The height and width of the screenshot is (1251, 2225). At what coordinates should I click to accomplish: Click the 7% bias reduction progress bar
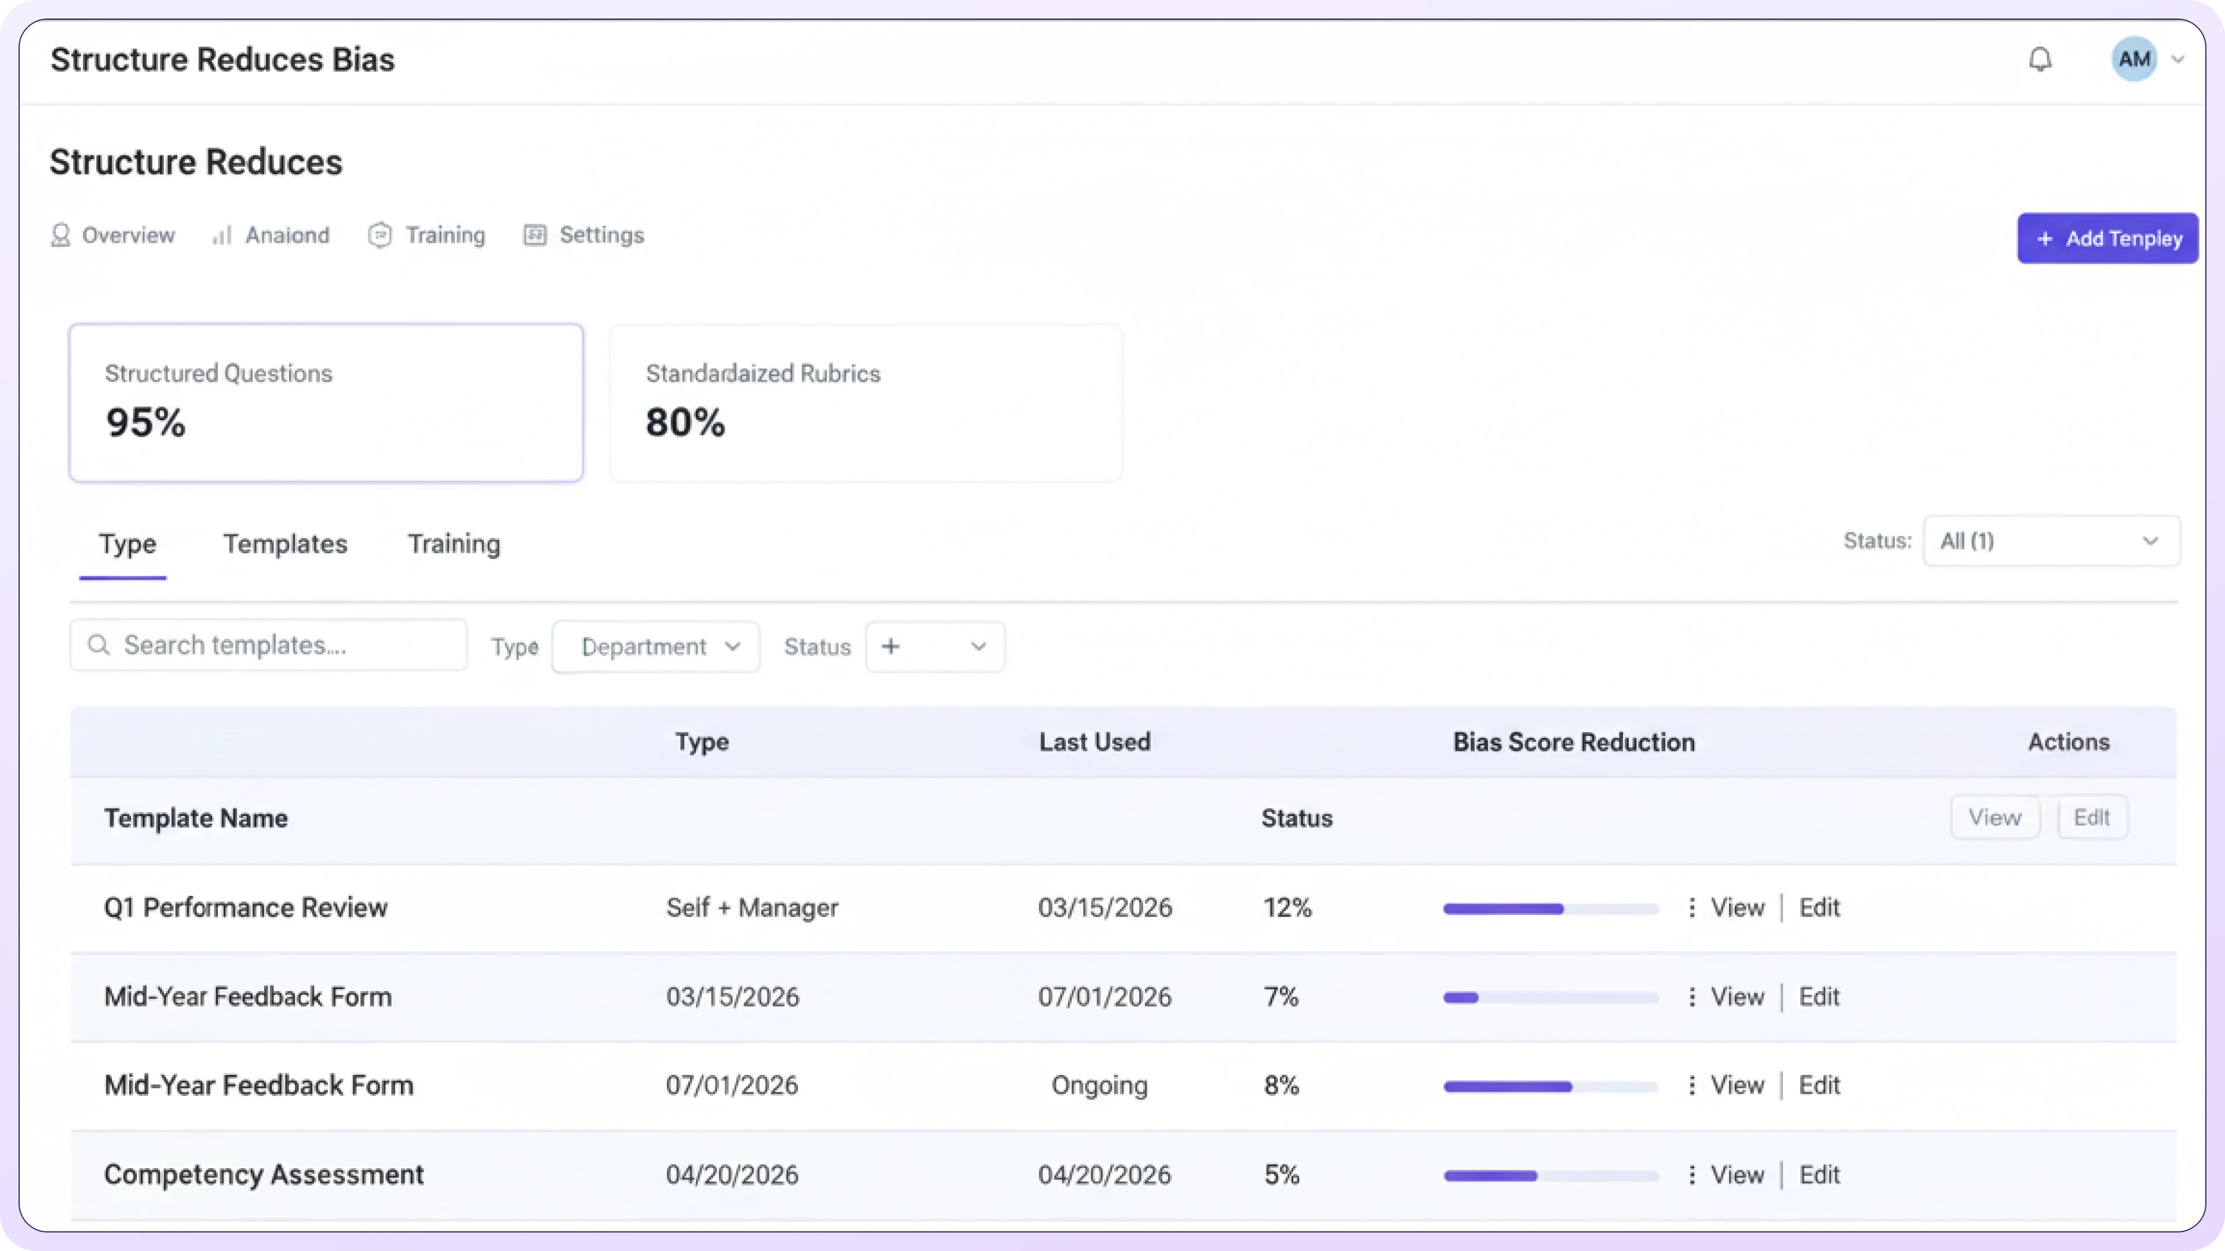coord(1551,997)
